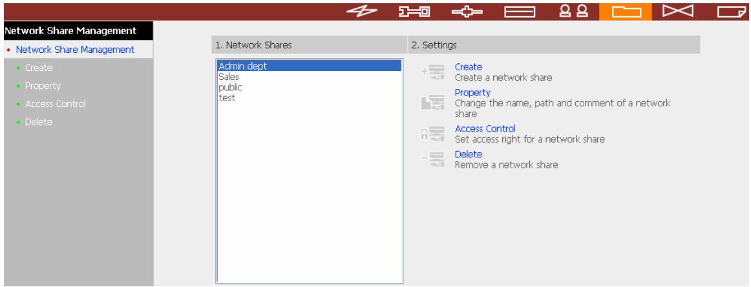
Task: Open the Property link in Settings
Action: 472,92
